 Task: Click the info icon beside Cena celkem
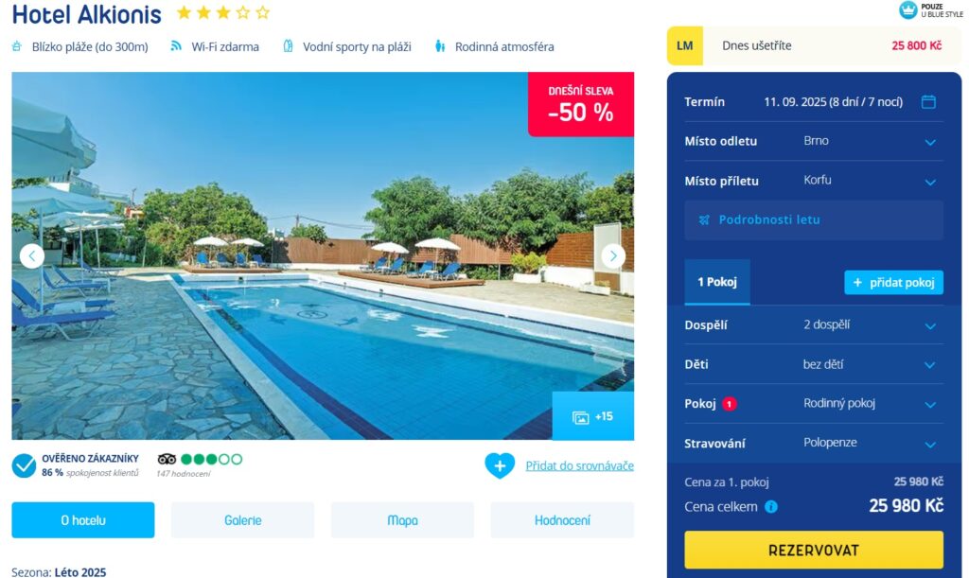pyautogui.click(x=770, y=507)
